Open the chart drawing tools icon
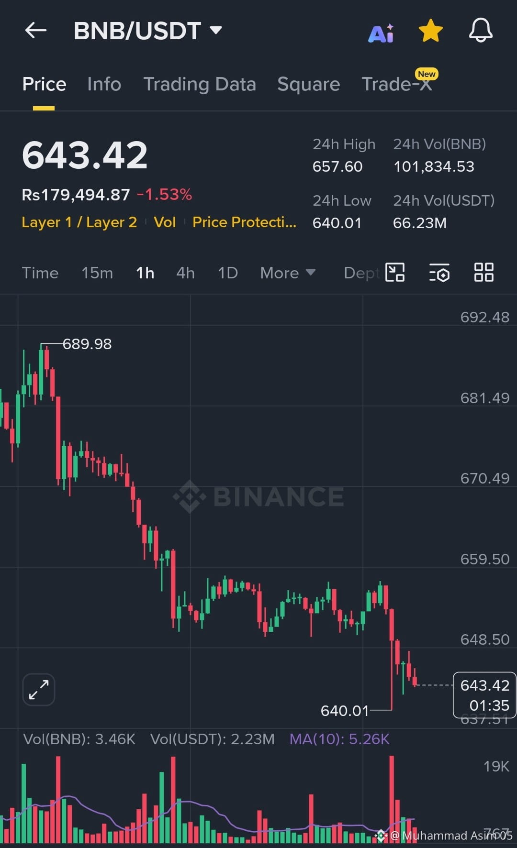517x848 pixels. (x=395, y=273)
